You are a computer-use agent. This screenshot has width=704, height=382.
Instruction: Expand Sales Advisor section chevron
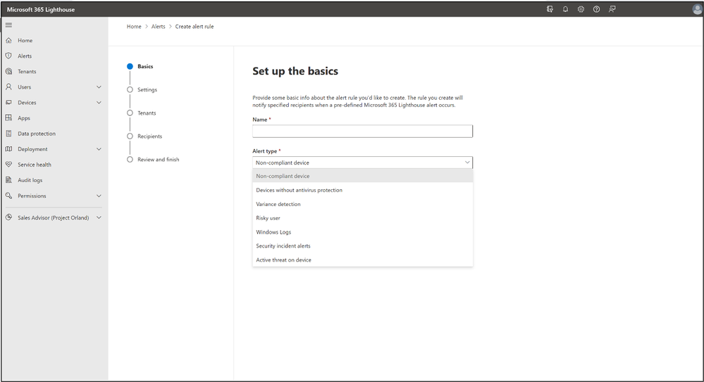coord(99,217)
